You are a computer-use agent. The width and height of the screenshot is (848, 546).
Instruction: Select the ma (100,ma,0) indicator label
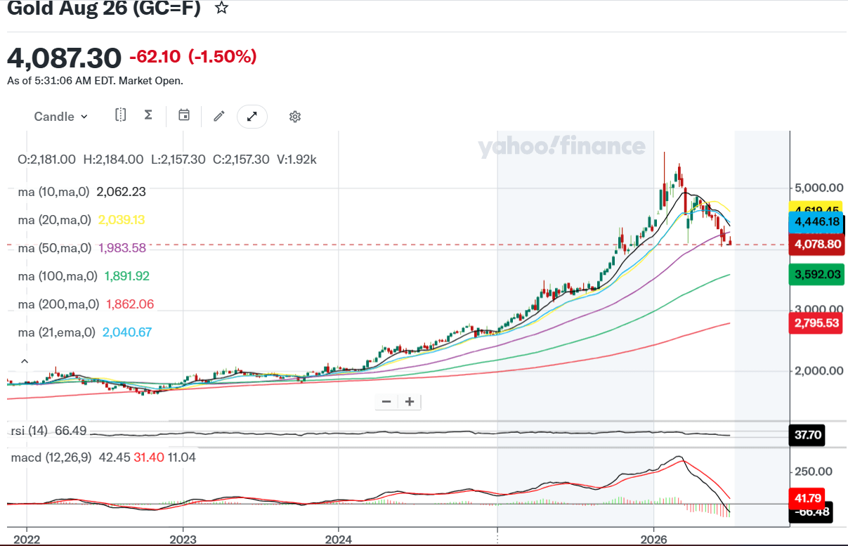pyautogui.click(x=58, y=276)
